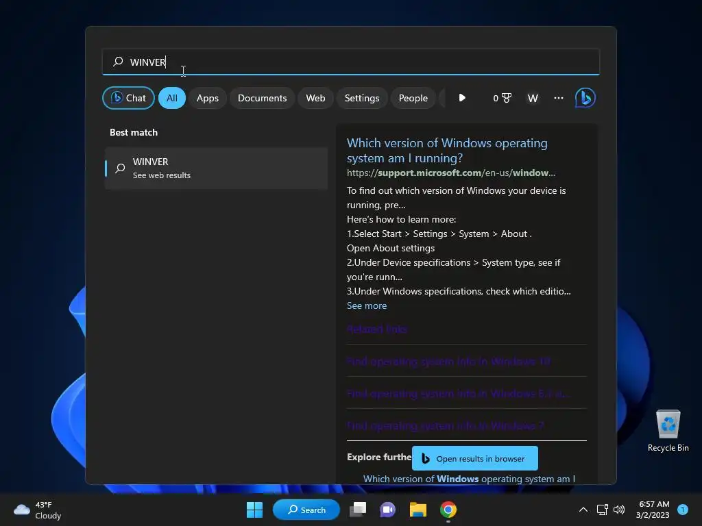Image resolution: width=702 pixels, height=526 pixels.
Task: Open the clock showing 6:57 AM
Action: click(x=653, y=510)
